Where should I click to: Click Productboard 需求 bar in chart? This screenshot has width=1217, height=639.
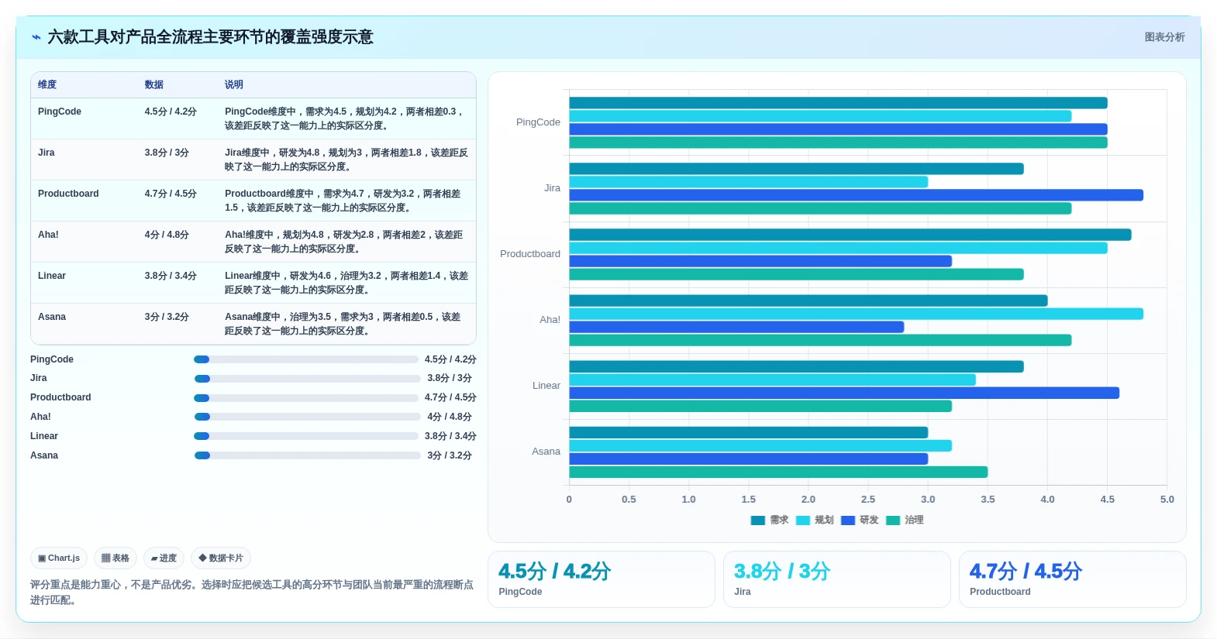pyautogui.click(x=850, y=235)
